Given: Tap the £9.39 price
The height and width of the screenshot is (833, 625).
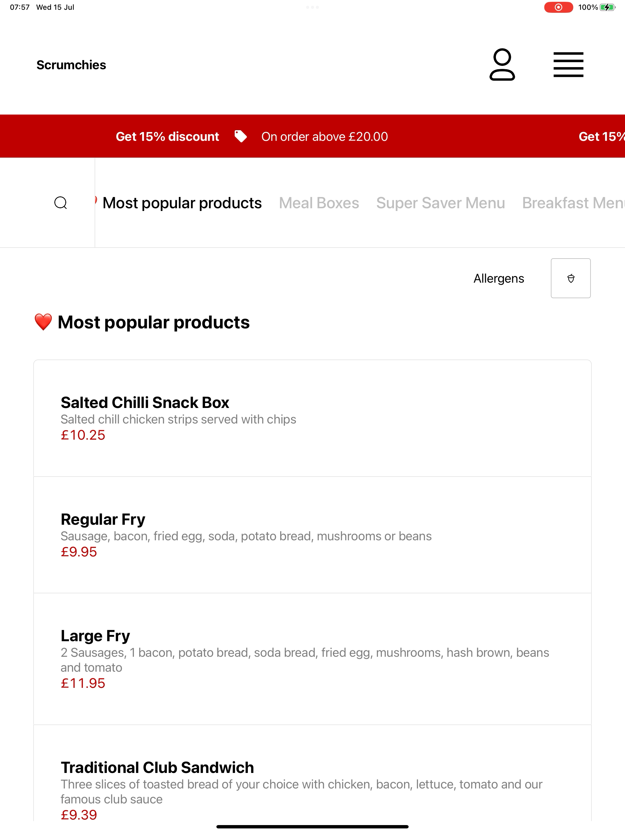Looking at the screenshot, I should [79, 814].
